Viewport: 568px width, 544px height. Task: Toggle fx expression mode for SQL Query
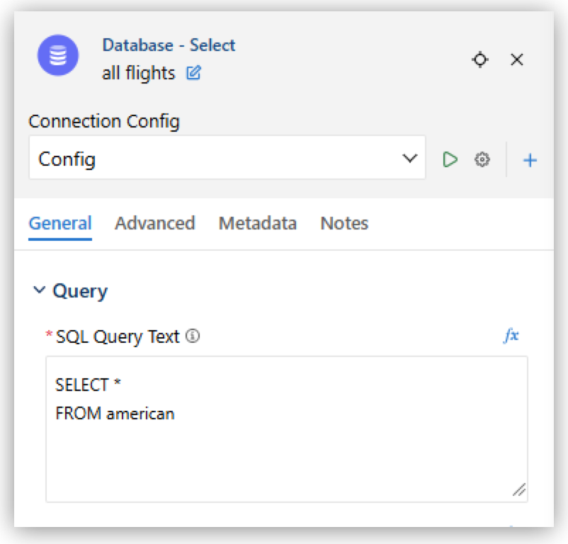click(511, 335)
